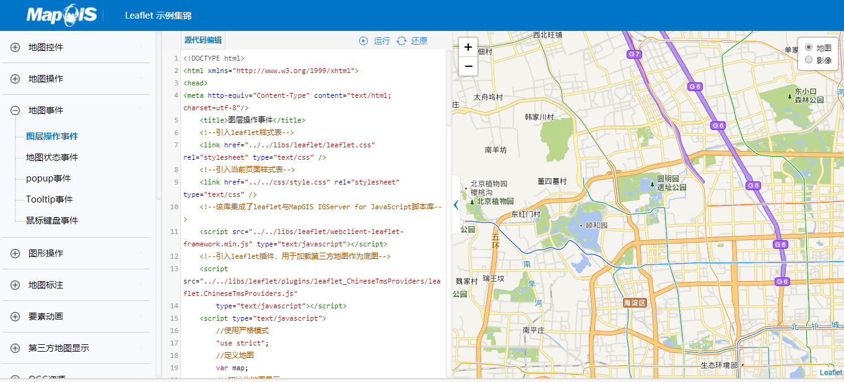Click the 运行 run button

[x=375, y=41]
